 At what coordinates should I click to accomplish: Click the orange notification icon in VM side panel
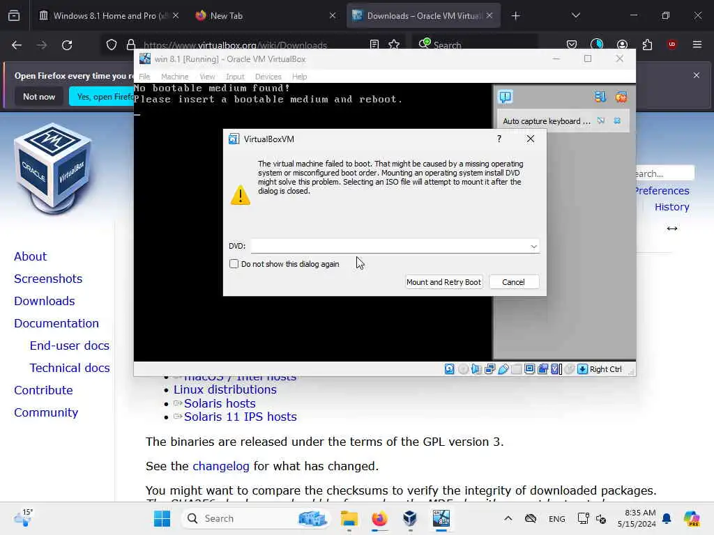(x=621, y=96)
